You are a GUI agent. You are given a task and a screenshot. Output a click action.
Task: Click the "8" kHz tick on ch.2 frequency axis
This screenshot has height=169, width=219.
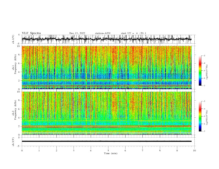click(x=20, y=101)
